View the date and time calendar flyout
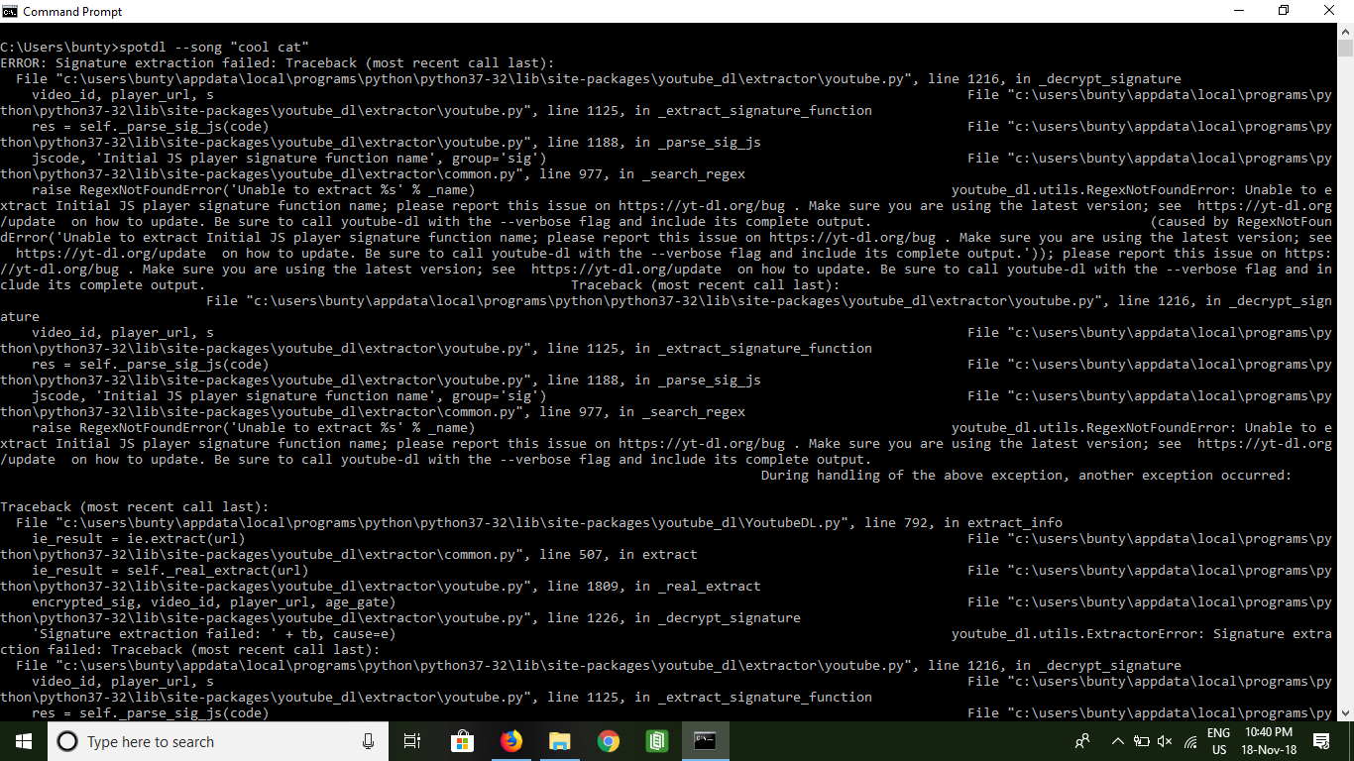The width and height of the screenshot is (1354, 761). point(1269,741)
